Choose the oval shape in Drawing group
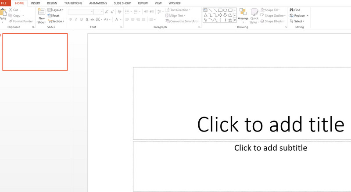This screenshot has height=192, width=351. pyautogui.click(x=225, y=10)
